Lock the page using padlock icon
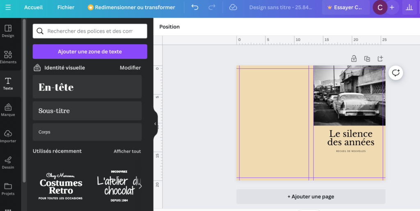420x211 pixels. (x=354, y=59)
